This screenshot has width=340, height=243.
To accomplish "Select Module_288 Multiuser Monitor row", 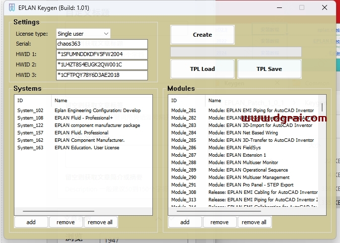I will [243, 163].
